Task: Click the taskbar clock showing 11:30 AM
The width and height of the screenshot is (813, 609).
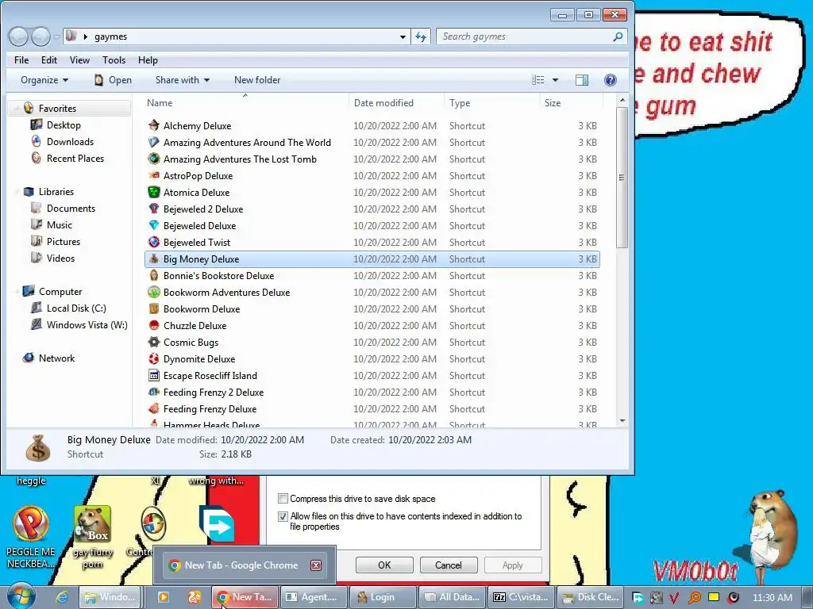Action: 772,598
